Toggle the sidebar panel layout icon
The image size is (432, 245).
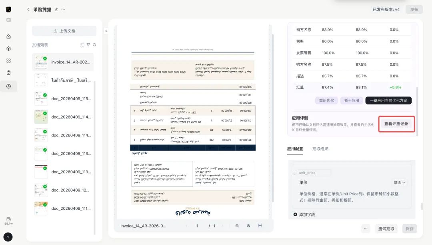click(8, 20)
